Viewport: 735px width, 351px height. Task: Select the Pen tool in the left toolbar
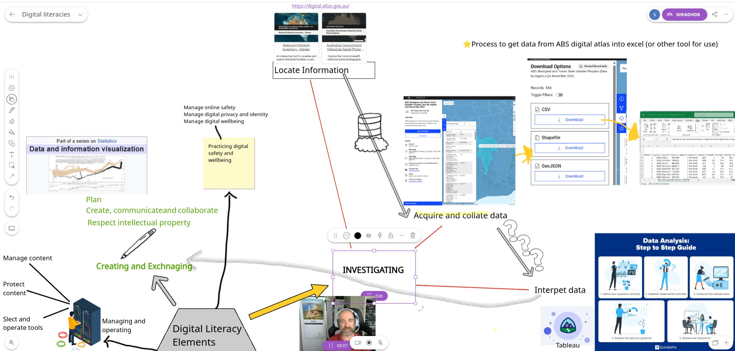12,110
